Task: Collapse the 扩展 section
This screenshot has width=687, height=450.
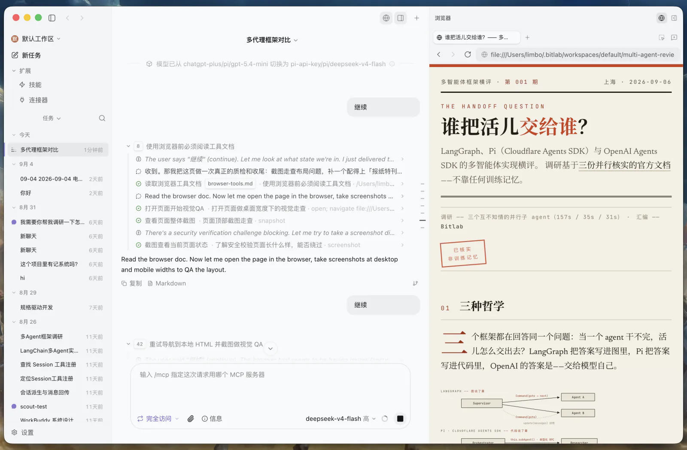Action: coord(21,71)
